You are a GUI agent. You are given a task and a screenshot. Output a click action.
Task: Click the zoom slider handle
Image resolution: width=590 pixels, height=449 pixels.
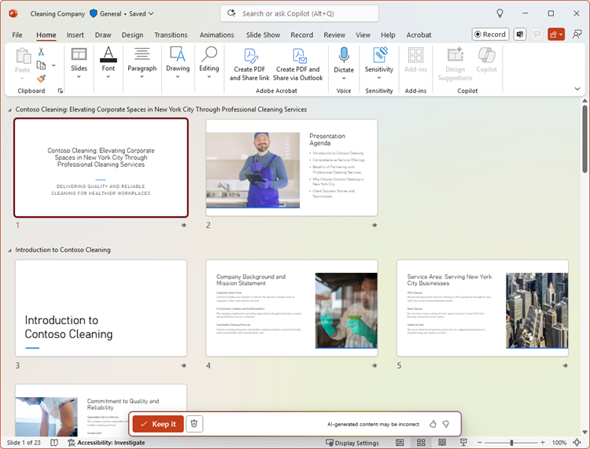[x=511, y=443]
